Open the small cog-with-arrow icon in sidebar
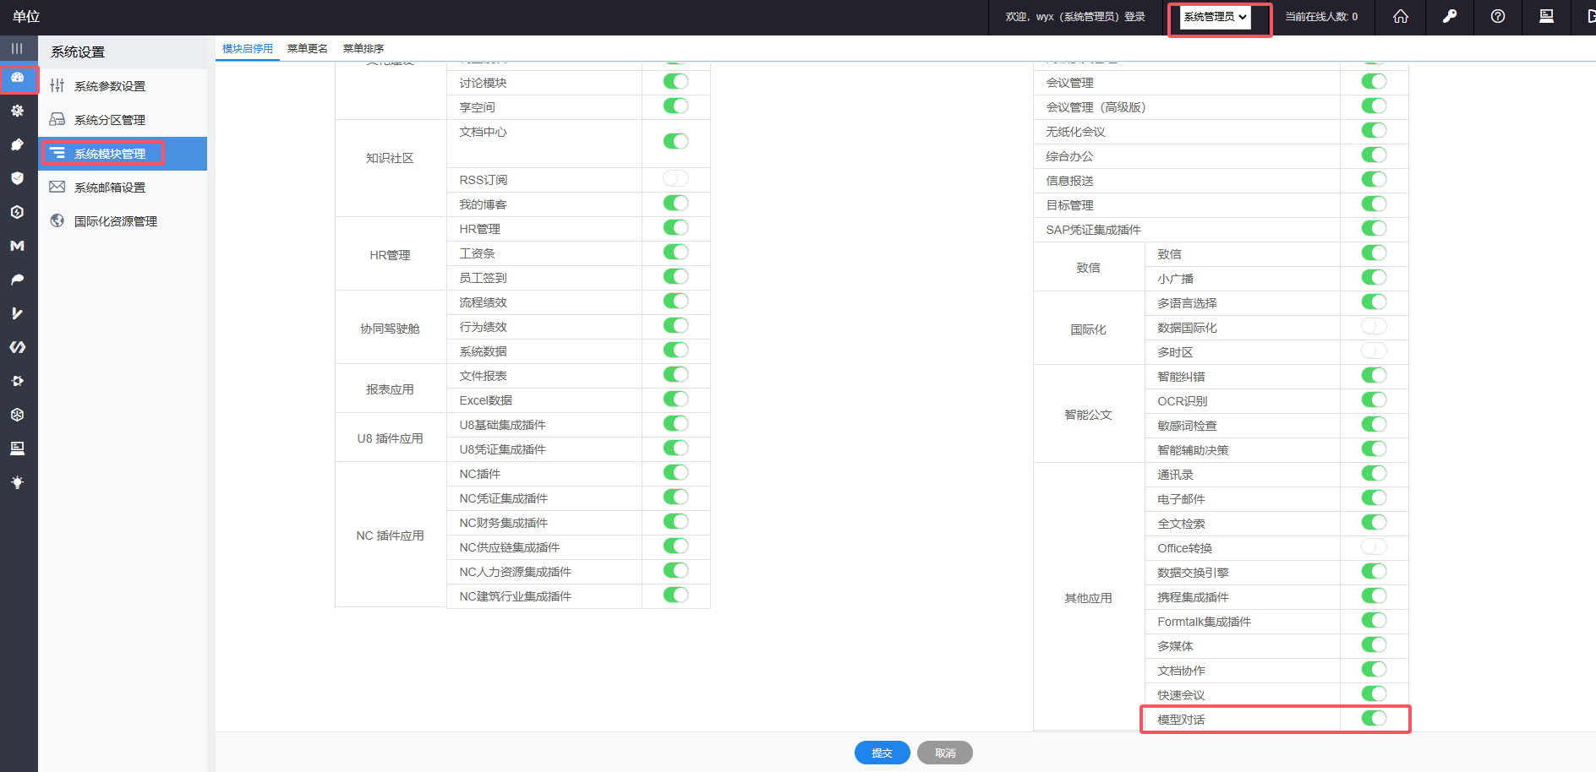The image size is (1596, 772). (x=17, y=381)
